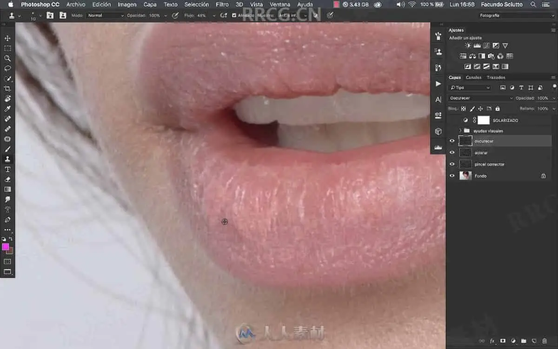The image size is (558, 349).
Task: Open the Ajustes panel menu
Action: tap(553, 30)
